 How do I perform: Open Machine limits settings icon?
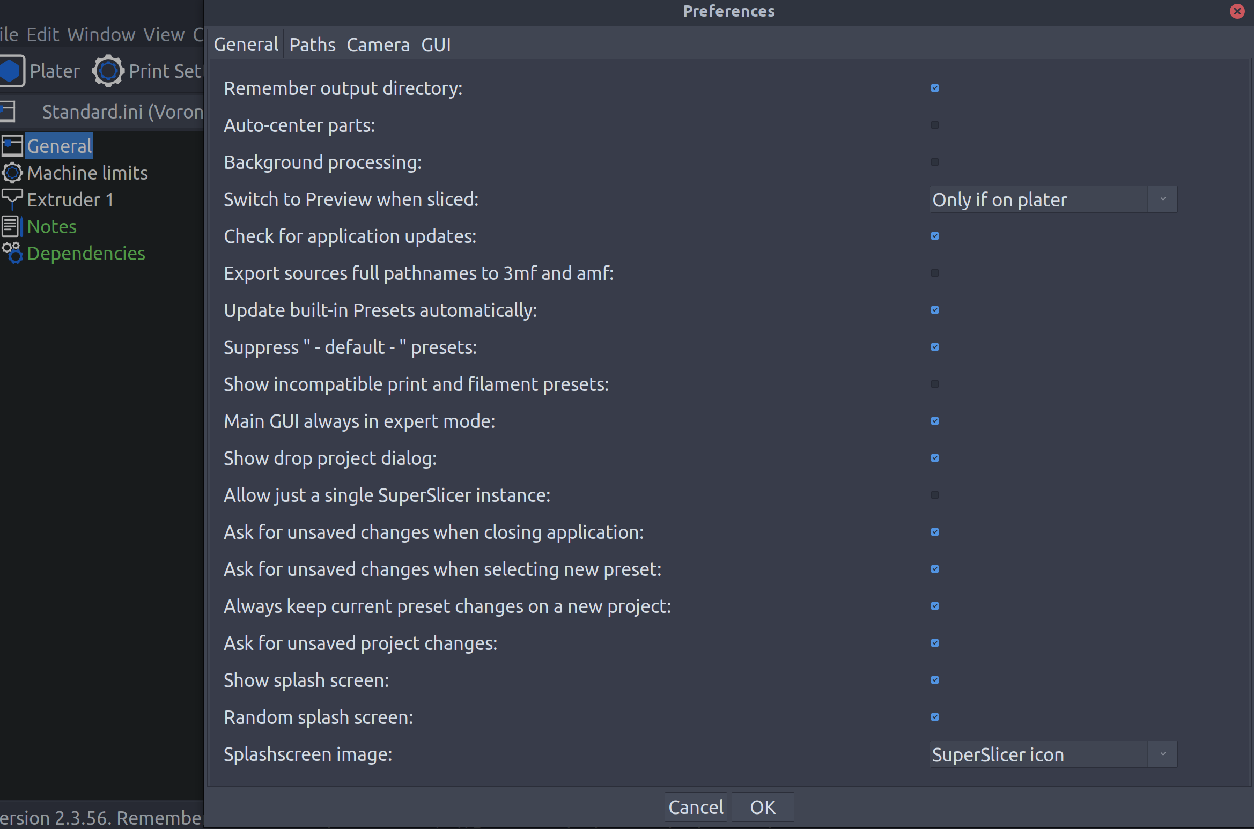[12, 173]
